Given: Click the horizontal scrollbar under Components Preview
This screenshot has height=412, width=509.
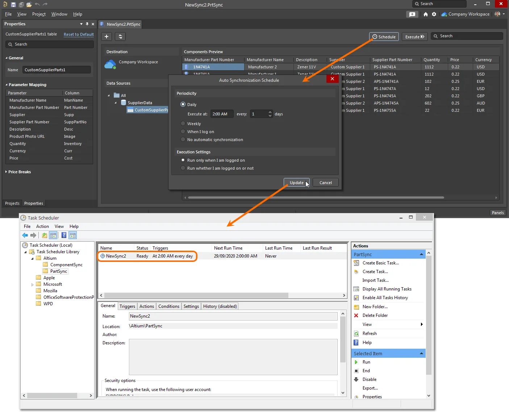Looking at the screenshot, I should click(x=316, y=197).
